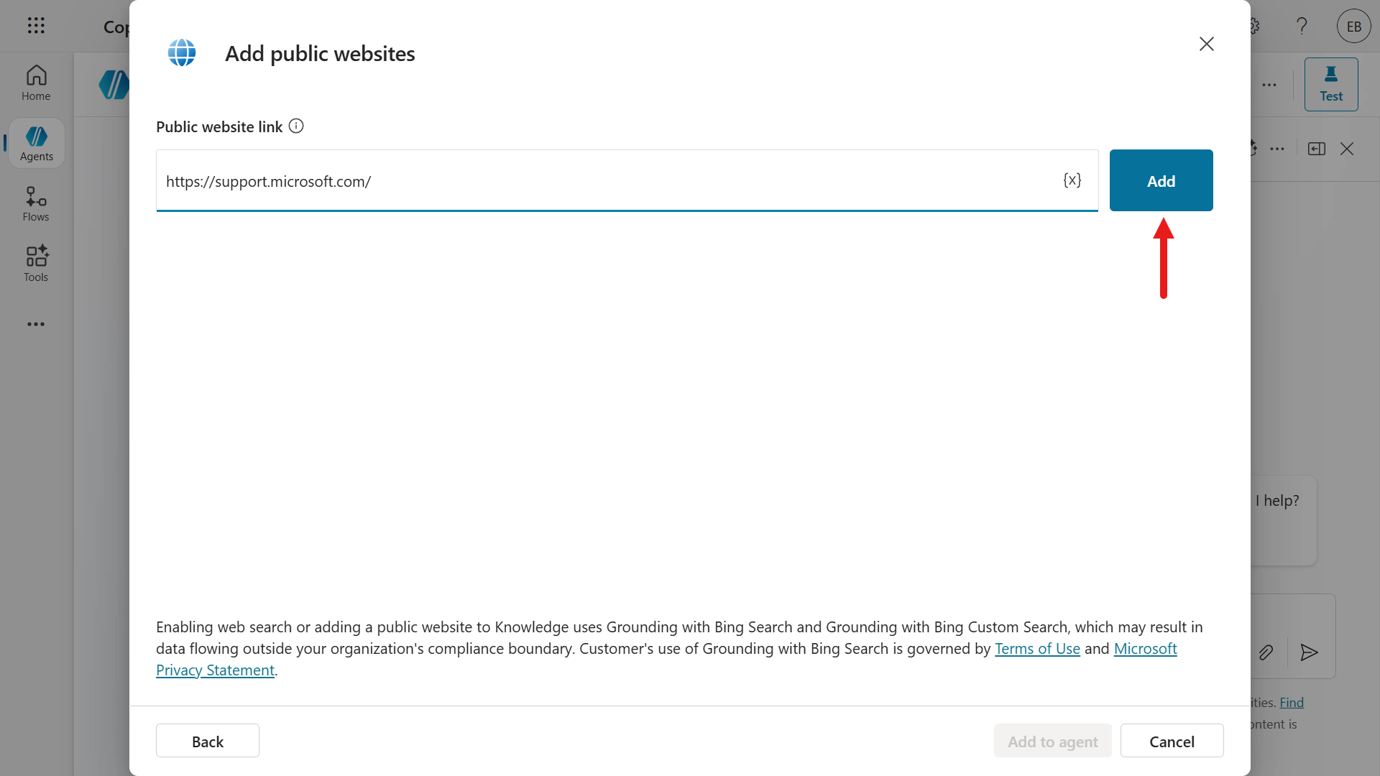Screen dimensions: 1380x776
Task: Go to Home in the sidebar
Action: point(36,83)
